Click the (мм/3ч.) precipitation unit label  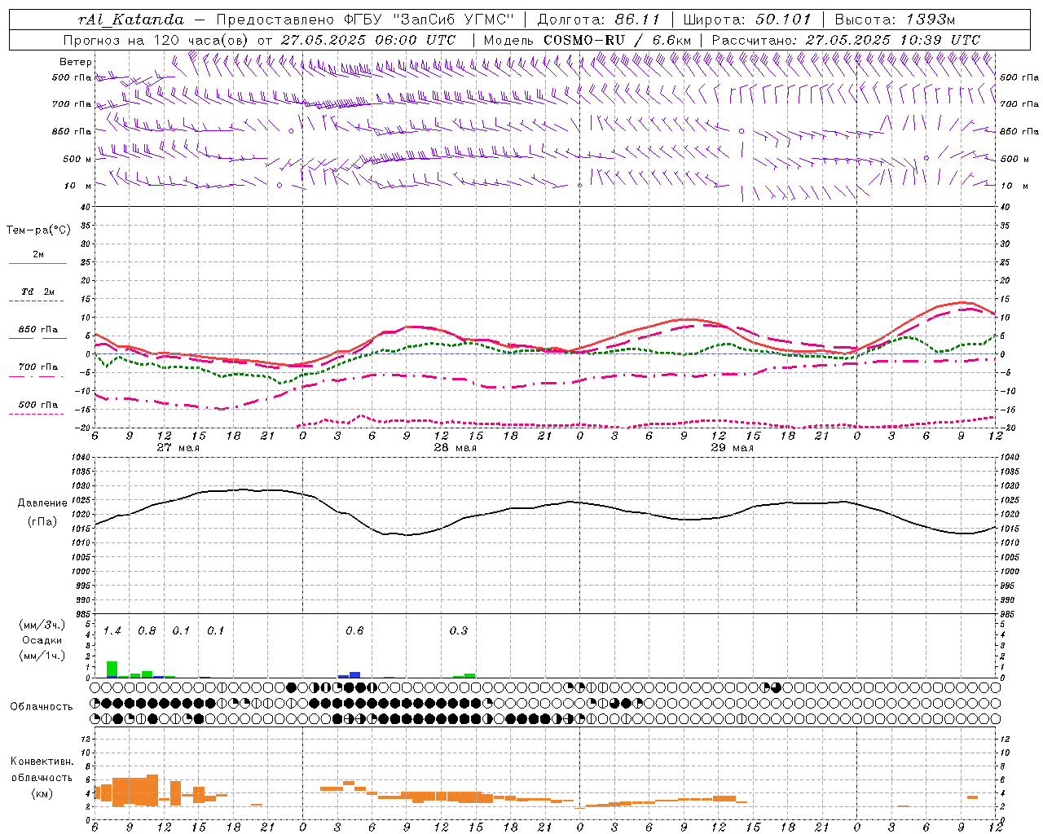click(x=42, y=625)
